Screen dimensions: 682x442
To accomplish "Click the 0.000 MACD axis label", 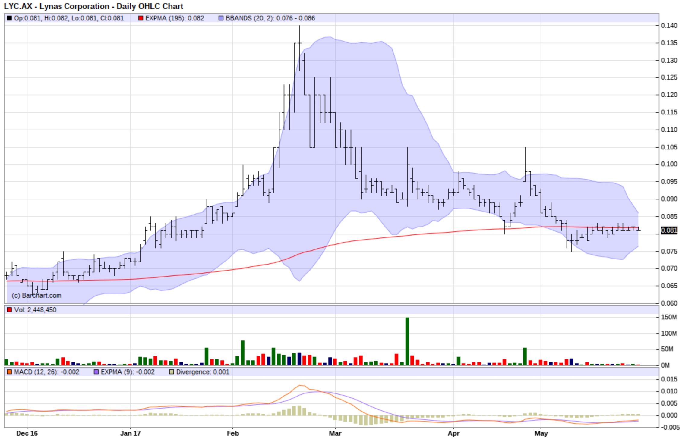I will pos(669,415).
